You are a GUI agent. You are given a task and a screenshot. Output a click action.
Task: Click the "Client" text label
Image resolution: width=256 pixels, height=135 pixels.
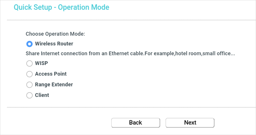[42, 95]
